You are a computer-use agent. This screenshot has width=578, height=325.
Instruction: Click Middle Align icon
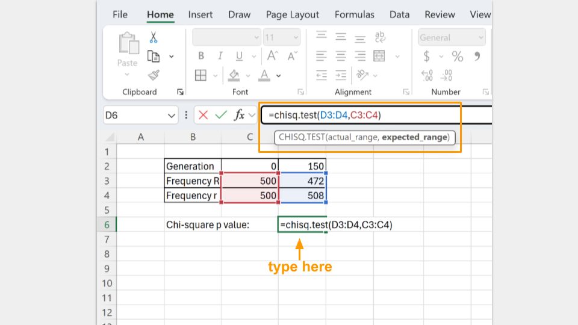point(341,37)
